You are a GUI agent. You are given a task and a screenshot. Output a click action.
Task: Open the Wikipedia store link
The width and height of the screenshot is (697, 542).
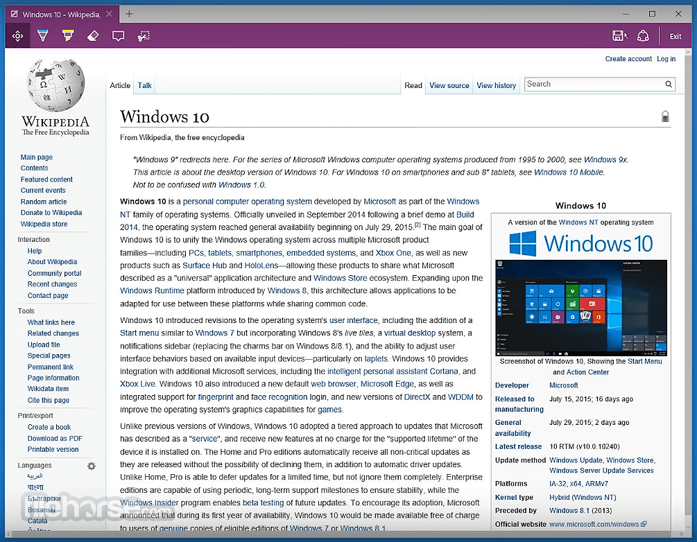pyautogui.click(x=44, y=224)
